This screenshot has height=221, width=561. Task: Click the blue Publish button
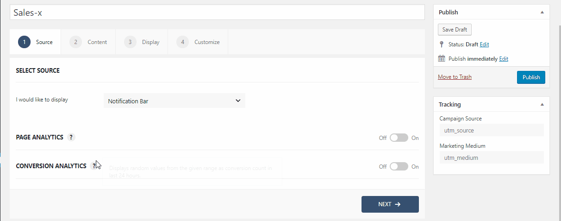tap(531, 77)
